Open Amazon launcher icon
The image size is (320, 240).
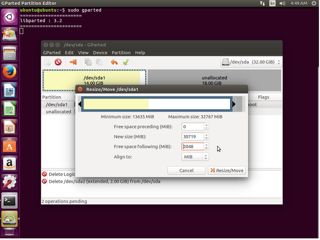(9, 164)
